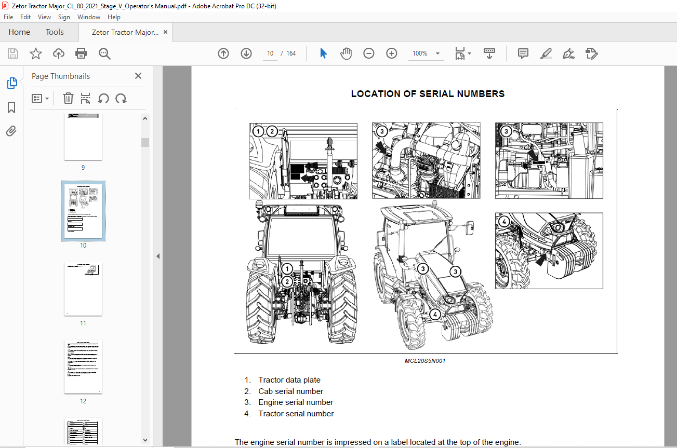Open the Help menu

pyautogui.click(x=114, y=17)
